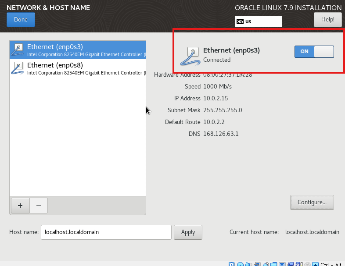
Task: Click the Connected status text
Action: 217,60
